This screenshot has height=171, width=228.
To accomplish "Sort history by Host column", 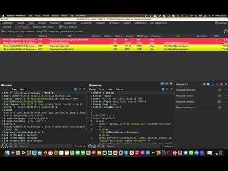I will click(x=20, y=36).
